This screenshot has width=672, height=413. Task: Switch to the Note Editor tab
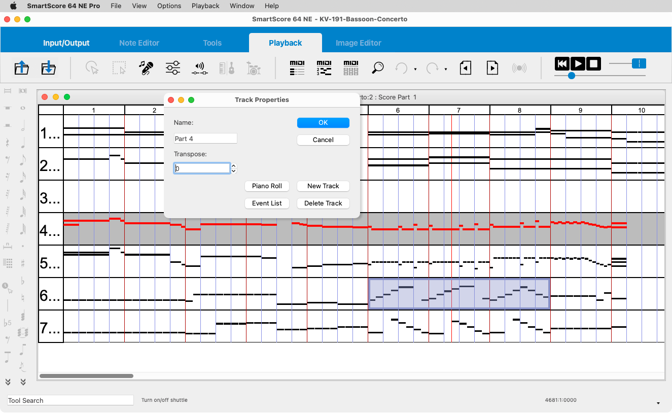click(139, 43)
